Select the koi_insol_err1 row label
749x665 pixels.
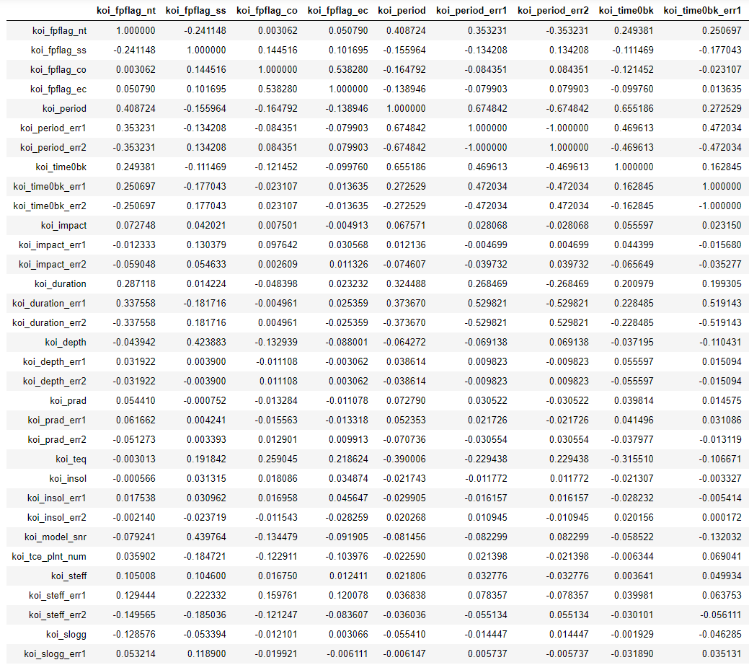pos(57,498)
